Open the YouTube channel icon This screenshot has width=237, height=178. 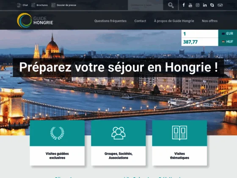(190, 5)
